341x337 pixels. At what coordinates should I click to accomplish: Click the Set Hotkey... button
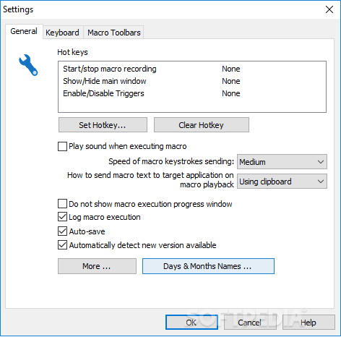pos(103,125)
